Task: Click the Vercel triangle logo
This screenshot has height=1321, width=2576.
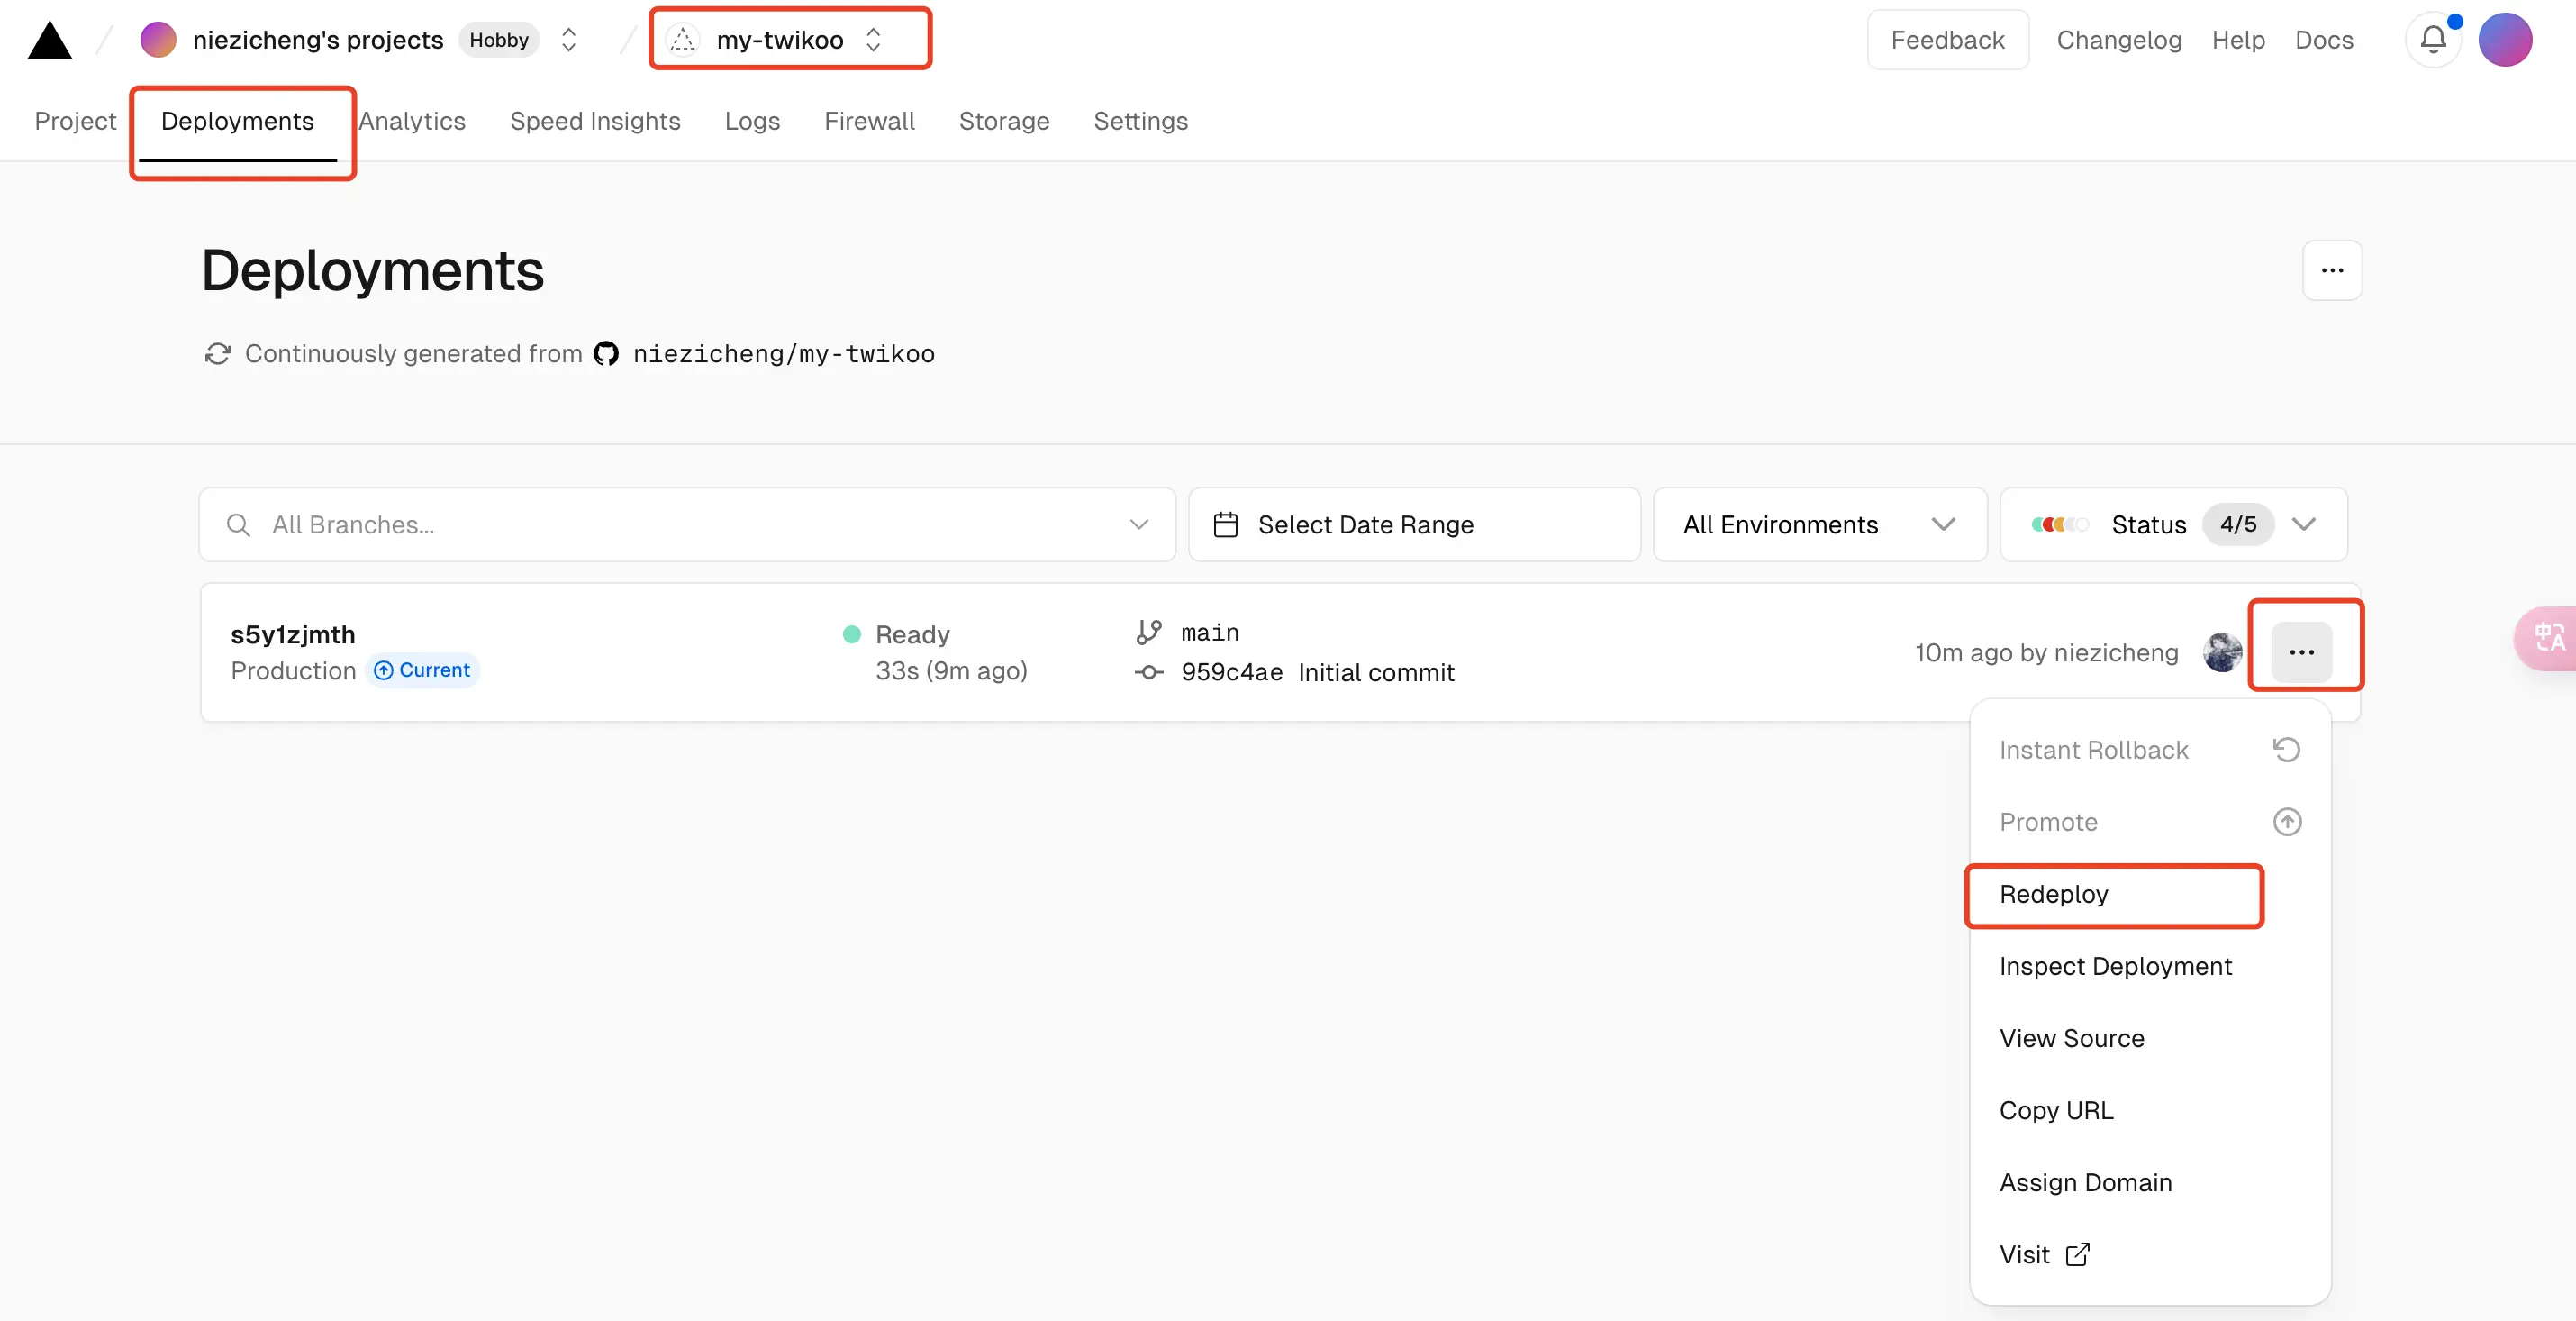Action: [x=49, y=40]
